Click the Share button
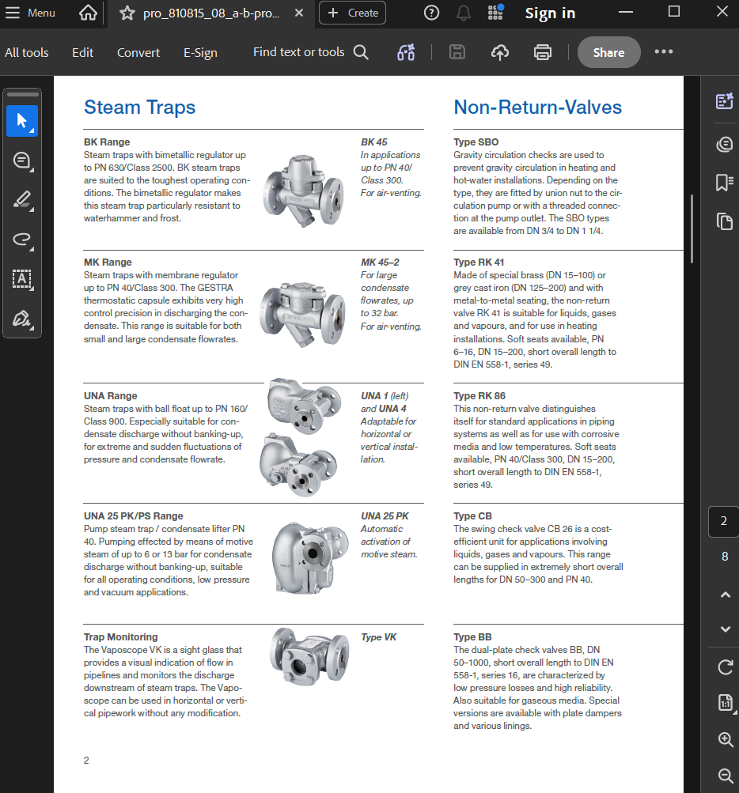 tap(609, 52)
